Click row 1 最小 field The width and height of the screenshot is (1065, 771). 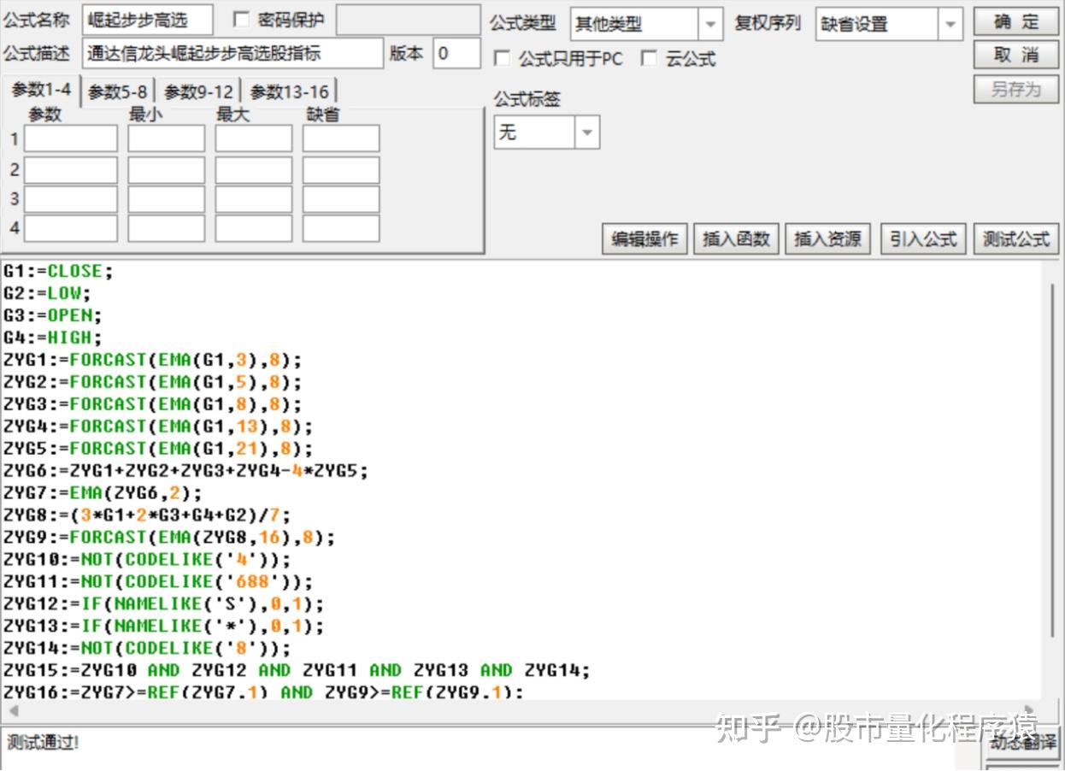pyautogui.click(x=167, y=138)
